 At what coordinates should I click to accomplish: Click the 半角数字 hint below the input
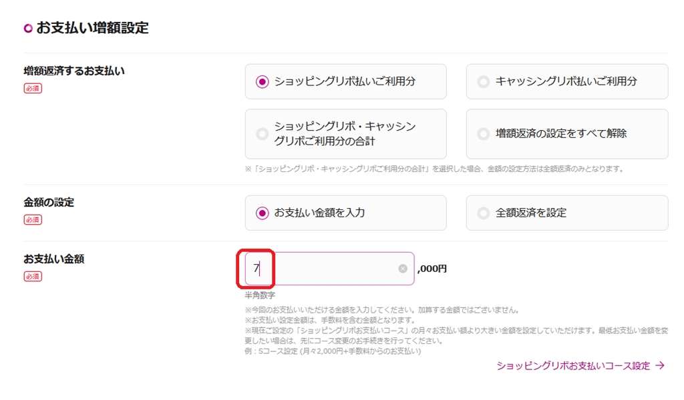click(x=260, y=295)
